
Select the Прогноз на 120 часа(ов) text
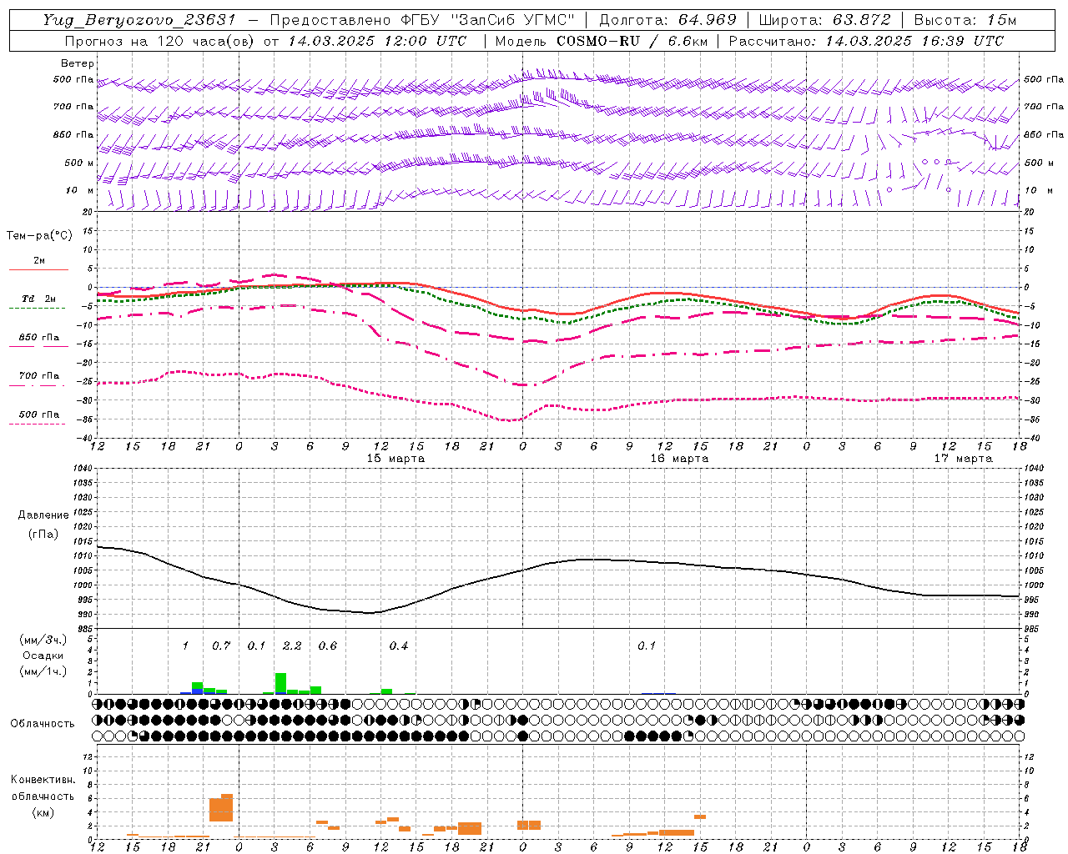click(x=160, y=41)
